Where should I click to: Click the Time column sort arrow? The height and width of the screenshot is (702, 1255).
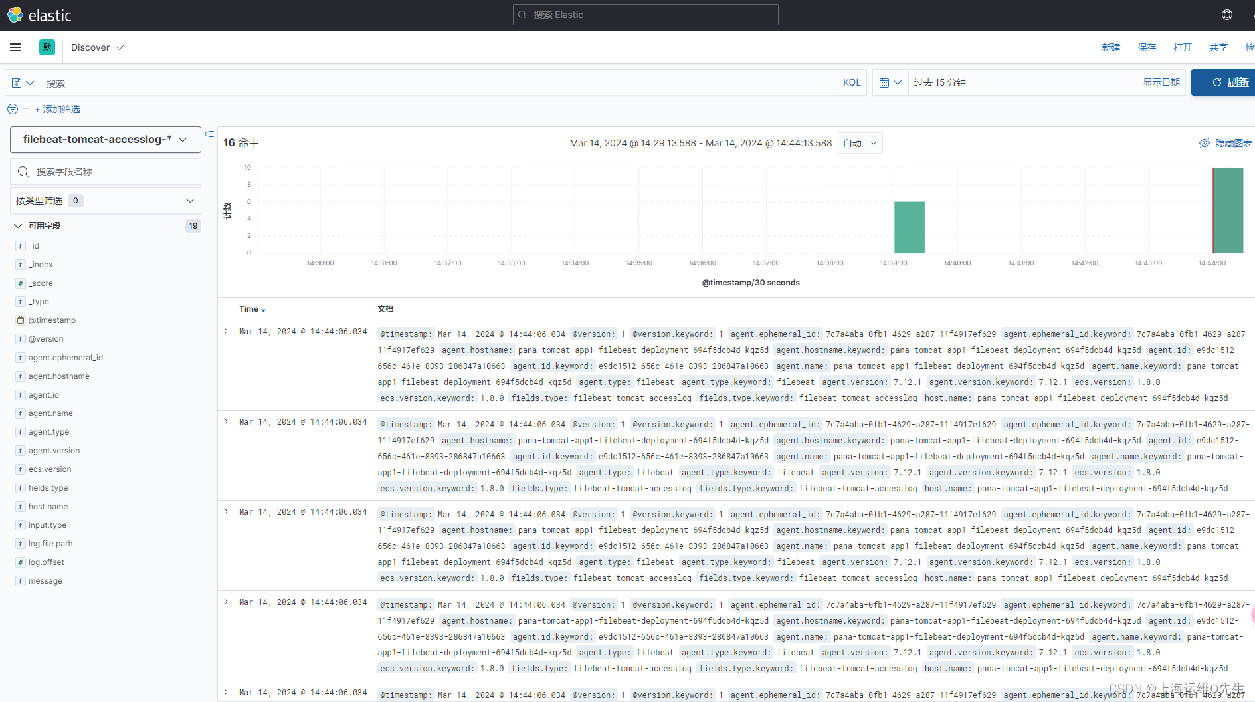point(264,310)
